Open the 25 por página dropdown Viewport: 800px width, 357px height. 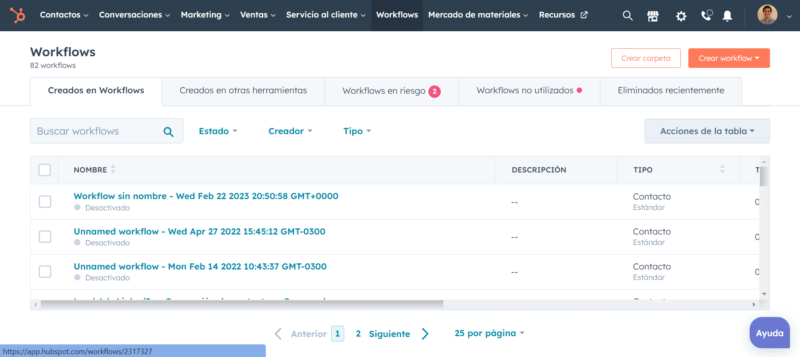click(489, 333)
